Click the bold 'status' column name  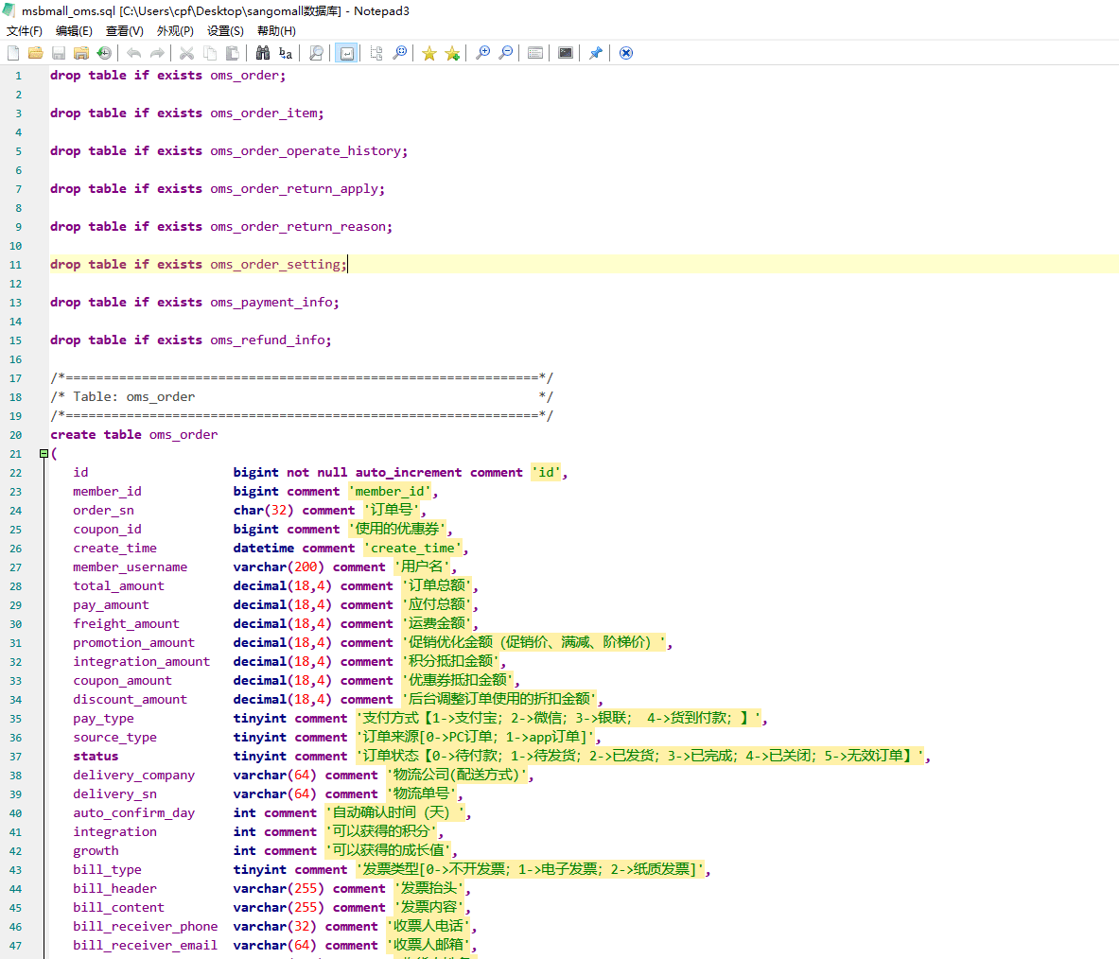[96, 757]
